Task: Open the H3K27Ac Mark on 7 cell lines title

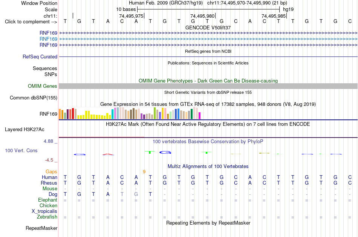Action: point(208,124)
